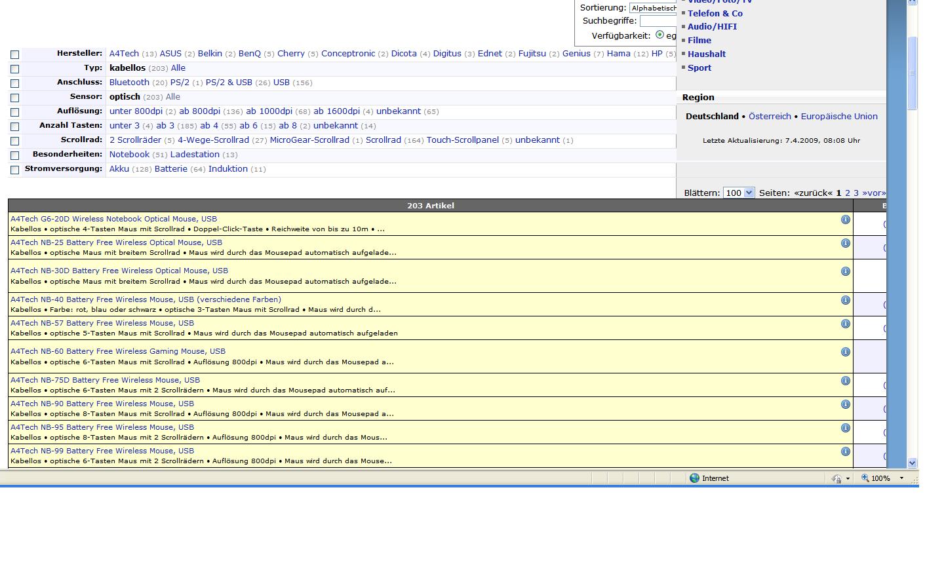944x570 pixels.
Task: Filter manufacturer by Cherry
Action: tap(291, 54)
